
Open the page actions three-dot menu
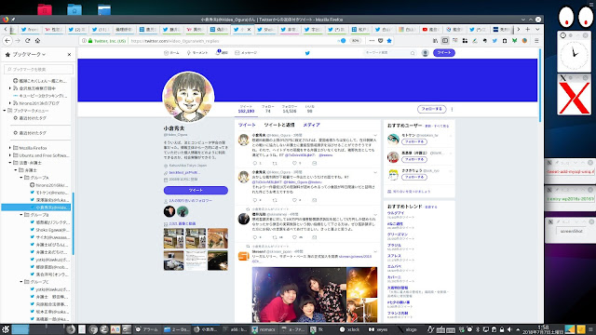point(372,41)
